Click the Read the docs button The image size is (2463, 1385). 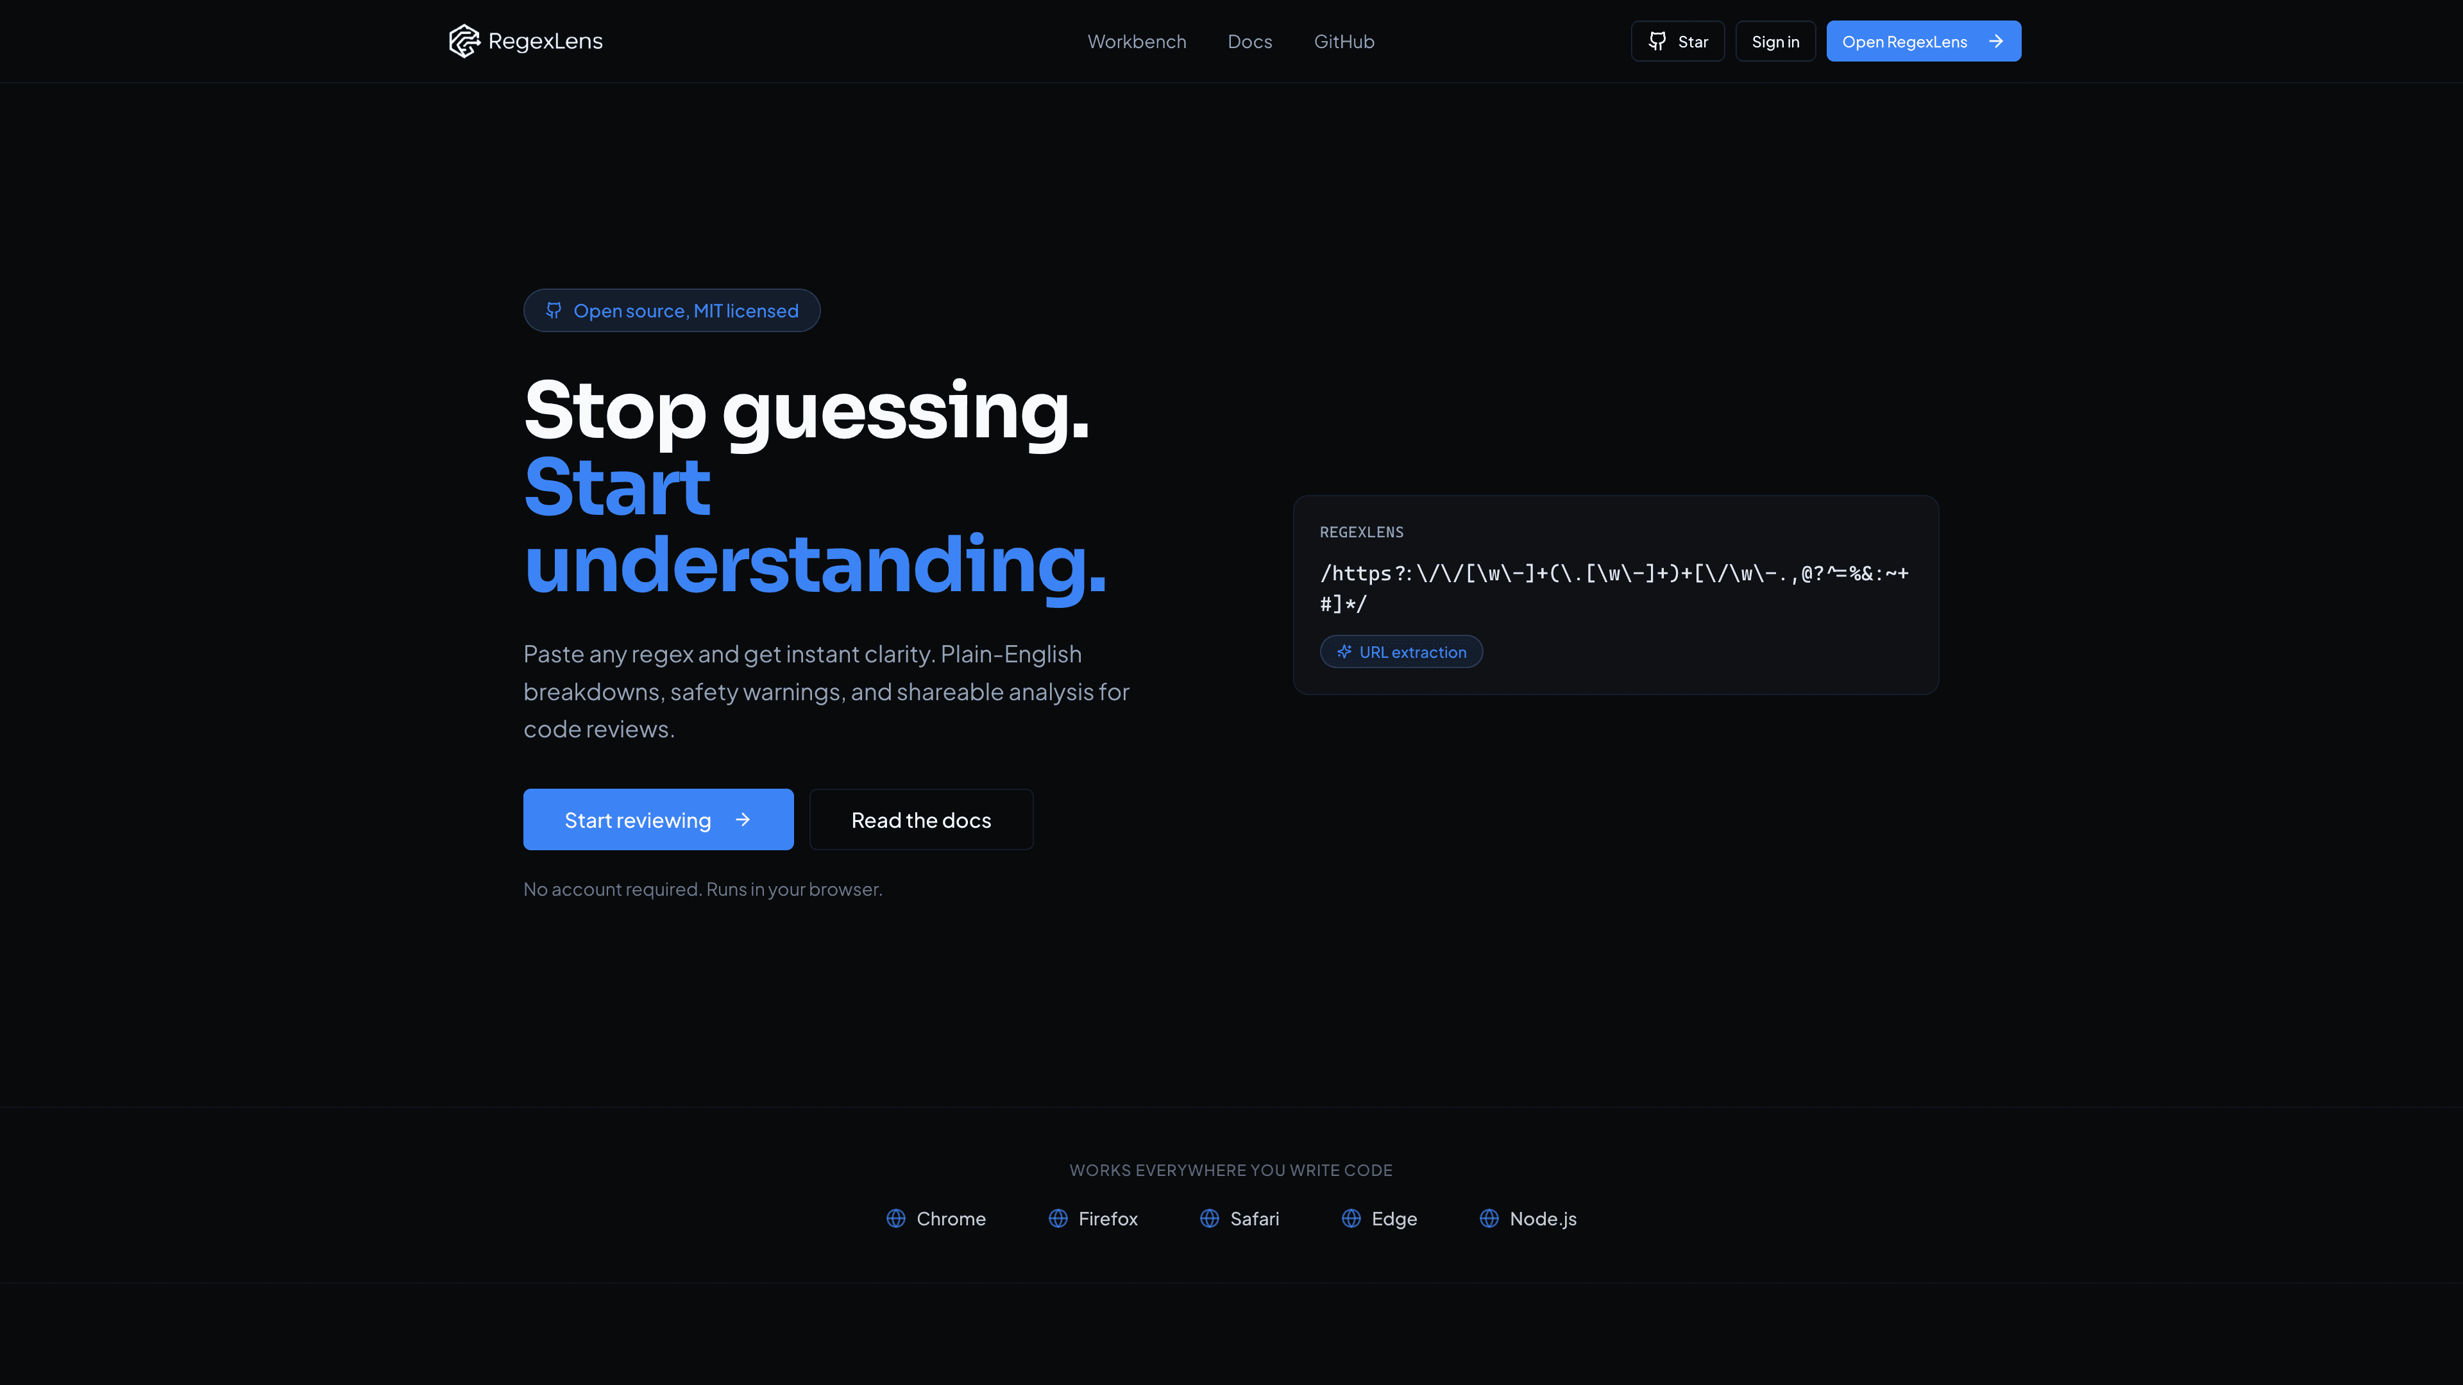[x=922, y=819]
